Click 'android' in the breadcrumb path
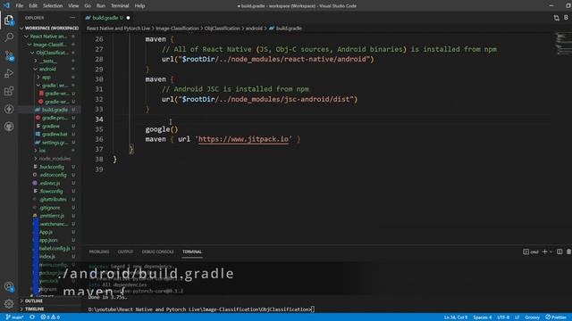This screenshot has height=321, width=572. point(254,28)
